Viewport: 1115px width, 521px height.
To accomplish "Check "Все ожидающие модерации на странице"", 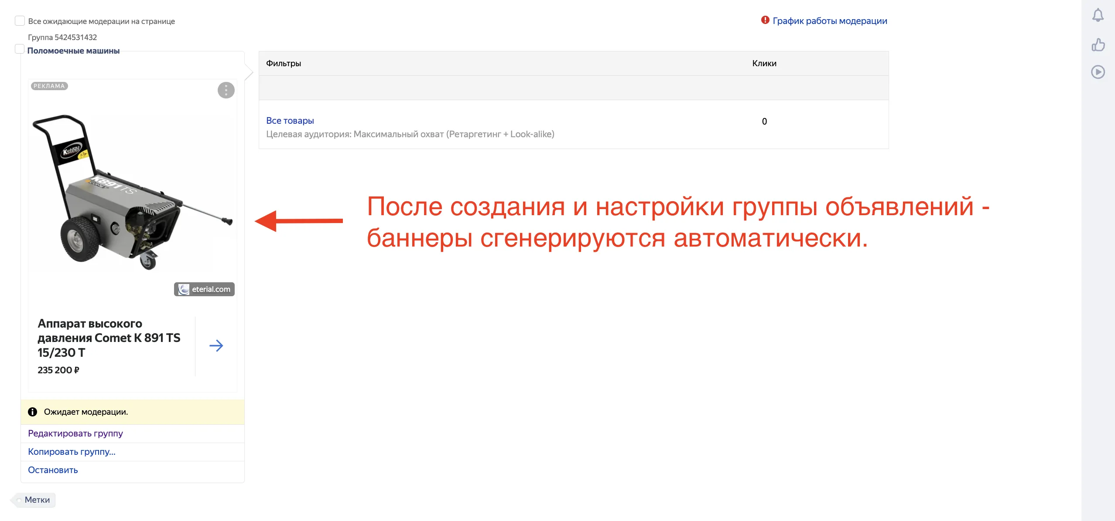I will coord(19,20).
